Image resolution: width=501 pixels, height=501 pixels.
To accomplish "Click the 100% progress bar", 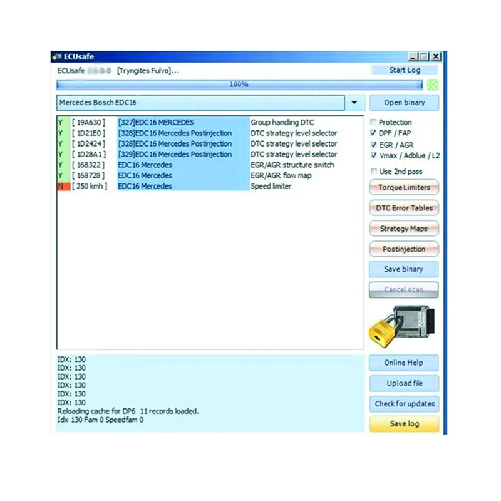I will 239,85.
